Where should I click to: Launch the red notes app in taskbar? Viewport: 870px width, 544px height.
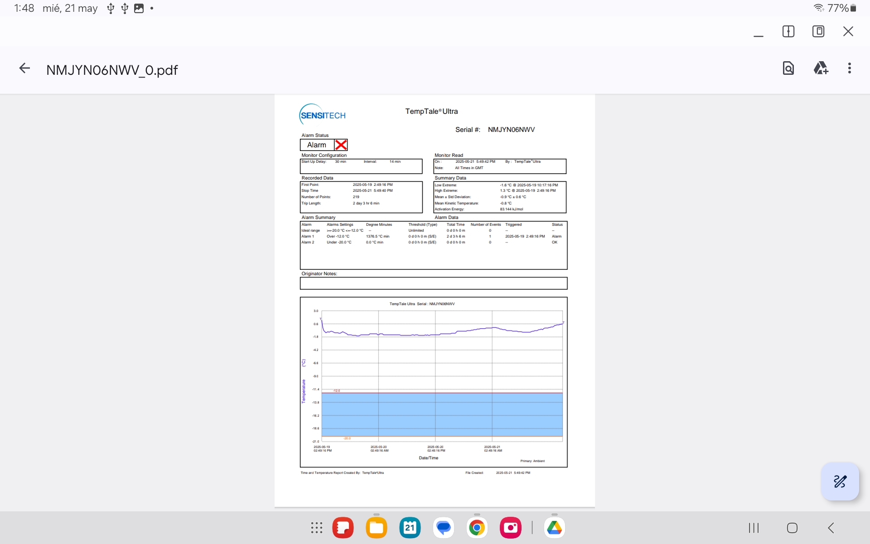[x=343, y=528]
